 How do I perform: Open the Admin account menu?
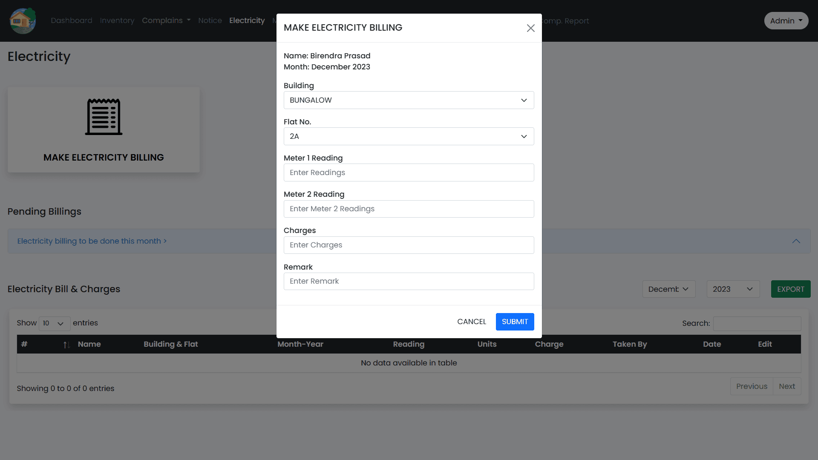coord(786,20)
